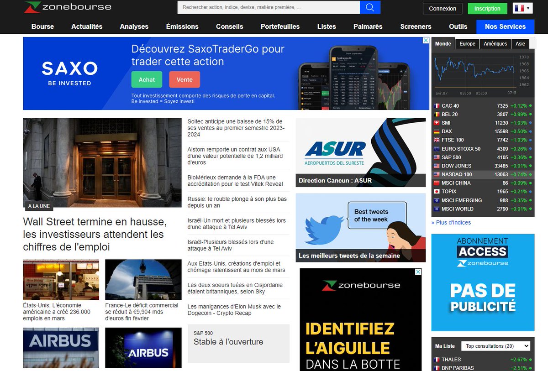The width and height of the screenshot is (548, 371).
Task: Open the Screeners menu
Action: point(416,26)
